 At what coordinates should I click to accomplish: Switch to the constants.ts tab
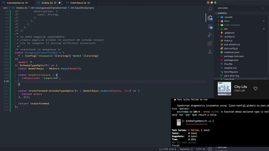click(x=15, y=3)
